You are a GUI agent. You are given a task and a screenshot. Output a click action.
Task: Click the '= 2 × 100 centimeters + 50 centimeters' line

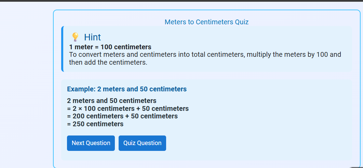(128, 108)
